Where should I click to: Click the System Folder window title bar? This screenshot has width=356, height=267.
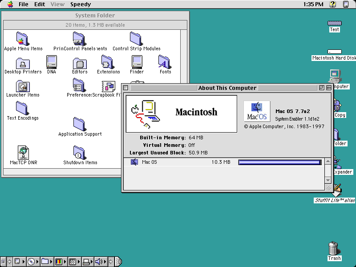(95, 16)
